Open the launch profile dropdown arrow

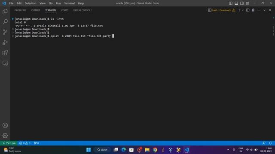[243, 10]
